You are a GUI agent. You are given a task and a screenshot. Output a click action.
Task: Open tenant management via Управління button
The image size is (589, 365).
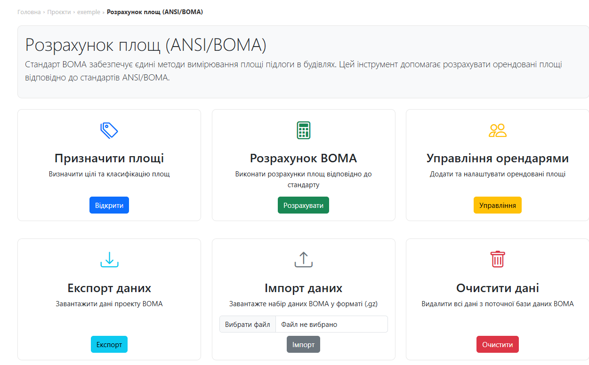tap(498, 206)
